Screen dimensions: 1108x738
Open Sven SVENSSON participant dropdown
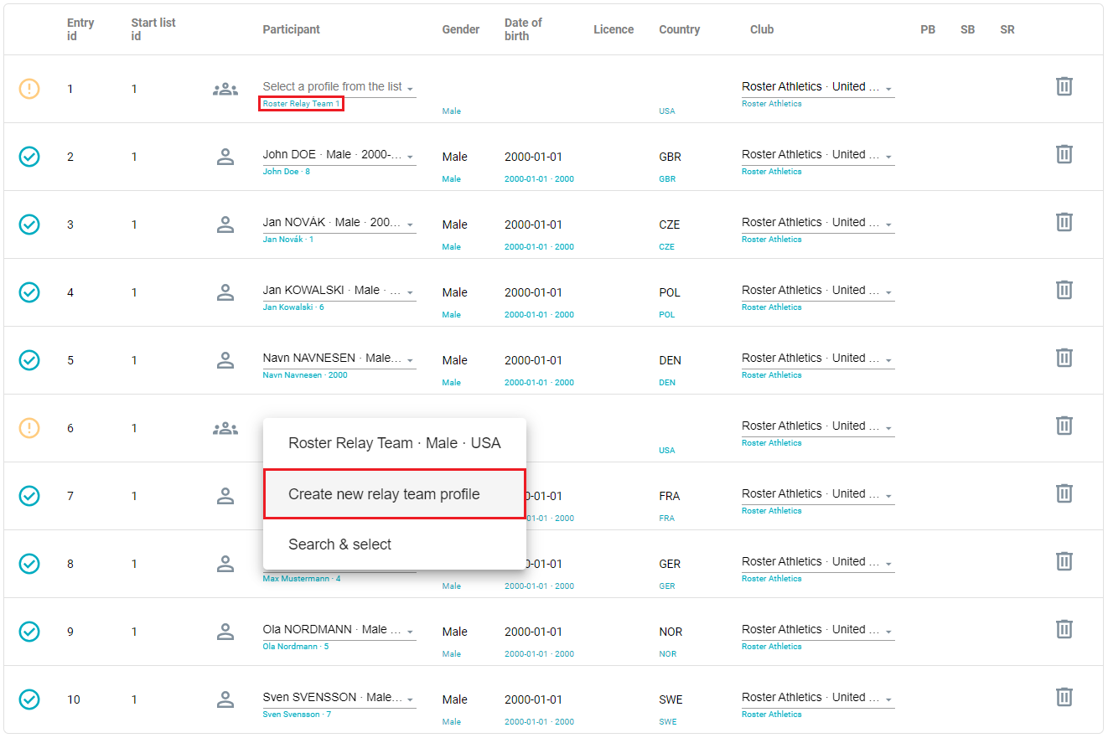339,698
